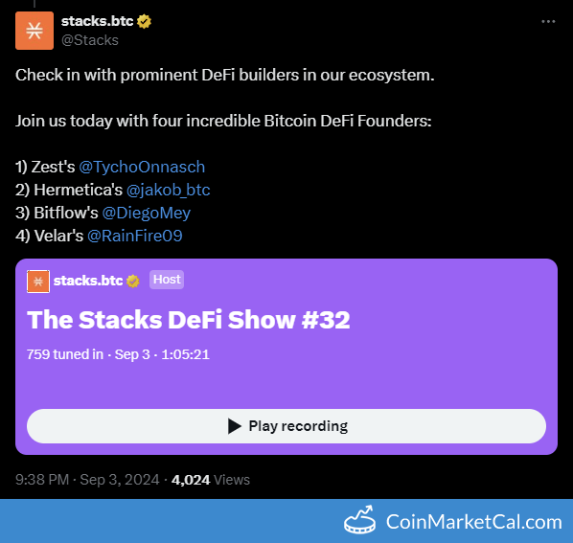Click the verified badge in Space card
Image resolution: width=573 pixels, height=543 pixels.
133,281
